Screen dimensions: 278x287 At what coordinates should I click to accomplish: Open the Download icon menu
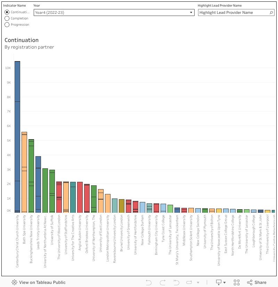(x=221, y=282)
